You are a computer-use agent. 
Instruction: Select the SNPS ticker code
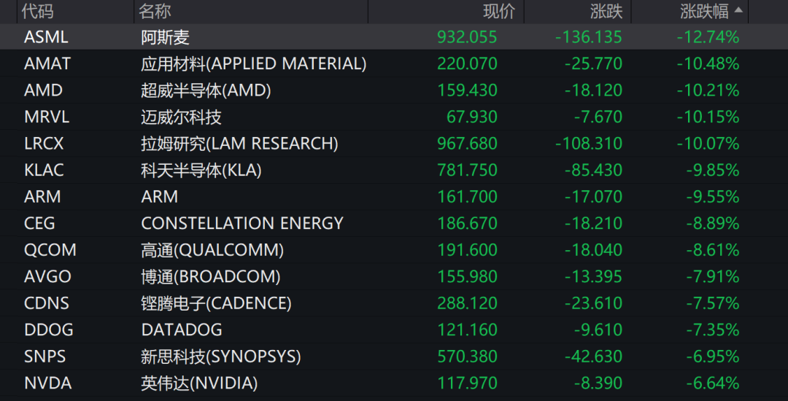pyautogui.click(x=45, y=357)
